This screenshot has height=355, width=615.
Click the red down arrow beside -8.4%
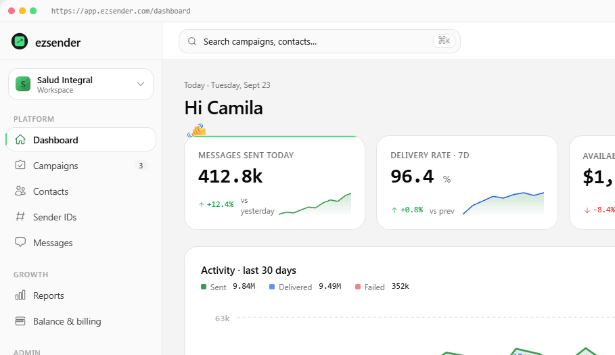(587, 210)
